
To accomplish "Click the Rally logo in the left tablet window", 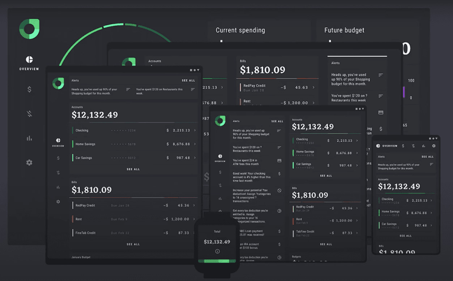I will pyautogui.click(x=58, y=83).
